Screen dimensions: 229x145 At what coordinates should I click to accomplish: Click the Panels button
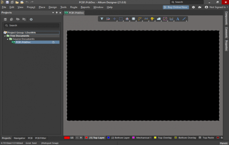pos(224,143)
